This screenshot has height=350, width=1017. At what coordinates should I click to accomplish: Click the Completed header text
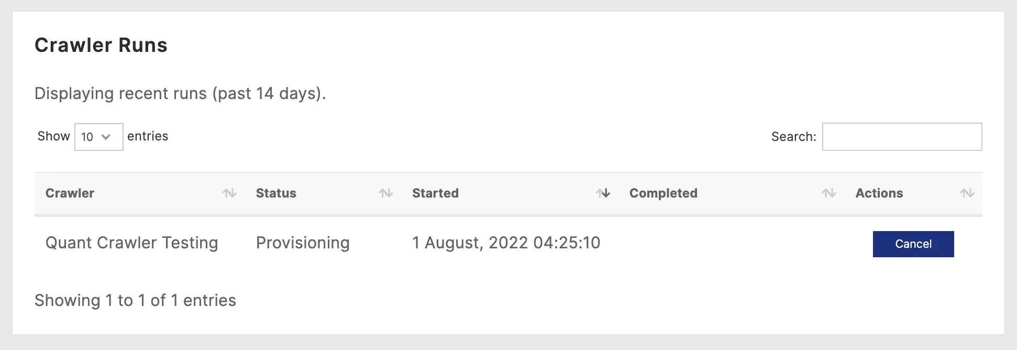coord(663,193)
